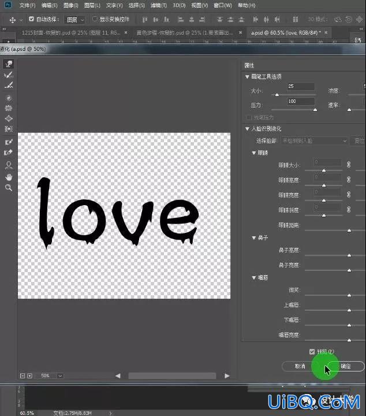
Task: Toggle the link icon beside 眼睛斜度
Action: (349, 210)
